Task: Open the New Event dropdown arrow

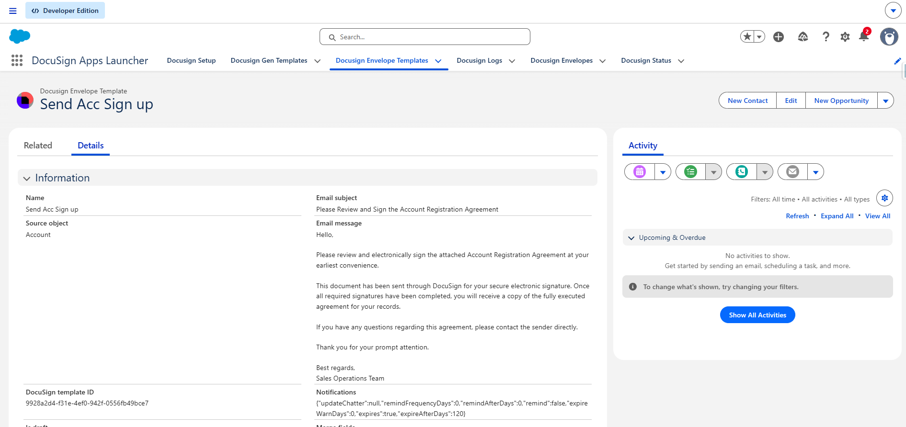Action: pos(663,171)
